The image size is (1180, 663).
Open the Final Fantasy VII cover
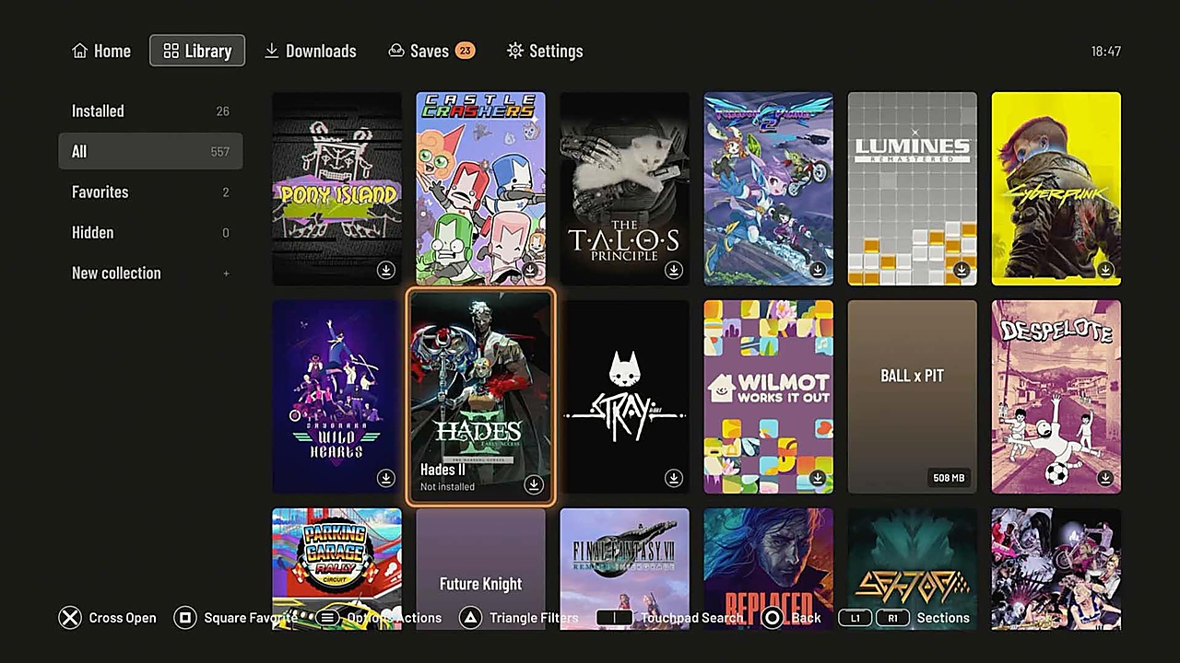click(624, 569)
